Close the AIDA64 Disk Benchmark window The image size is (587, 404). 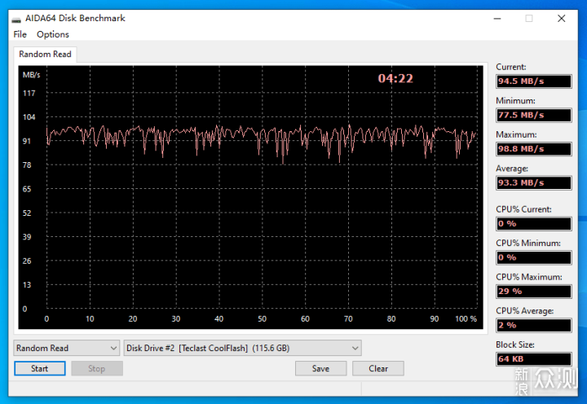(561, 19)
